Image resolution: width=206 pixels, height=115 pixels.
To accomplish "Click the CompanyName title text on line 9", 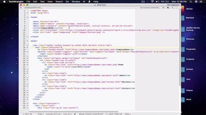I will [47, 28].
